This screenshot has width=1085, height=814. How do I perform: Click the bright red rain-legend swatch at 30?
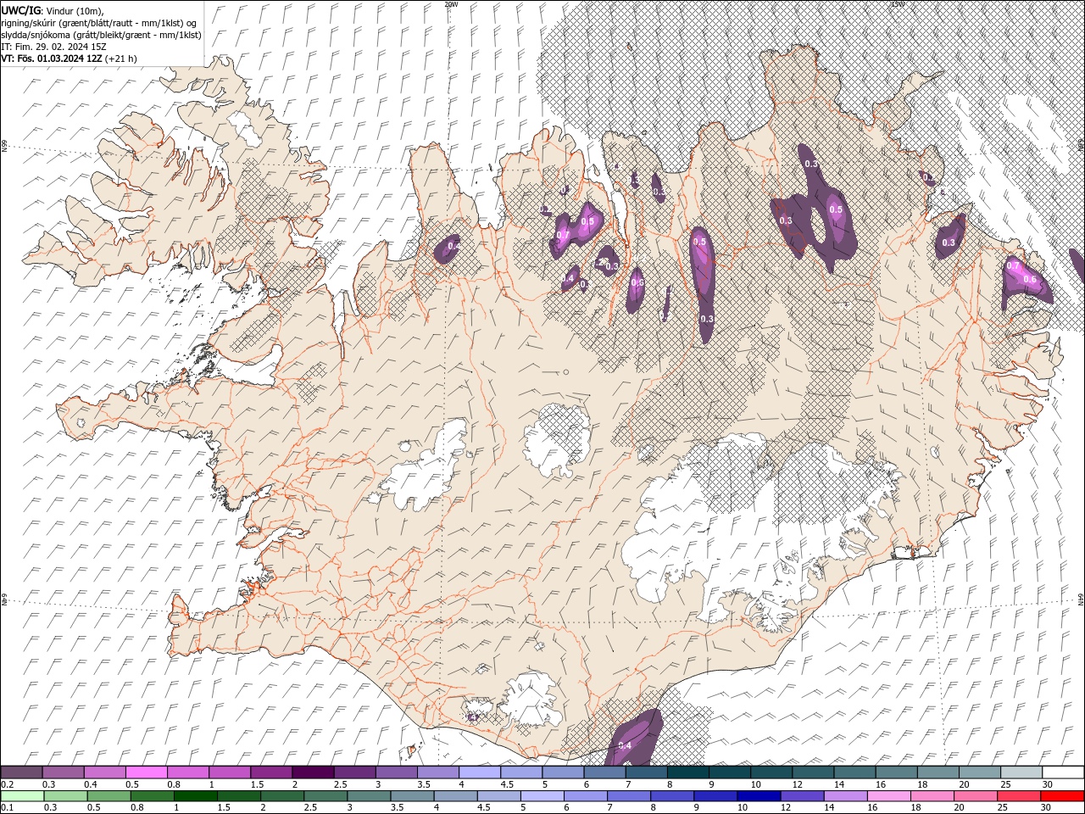(1062, 796)
